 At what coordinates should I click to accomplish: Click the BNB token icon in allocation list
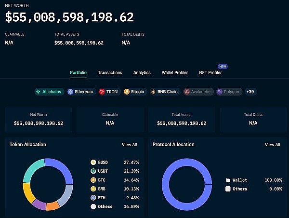tap(93, 189)
